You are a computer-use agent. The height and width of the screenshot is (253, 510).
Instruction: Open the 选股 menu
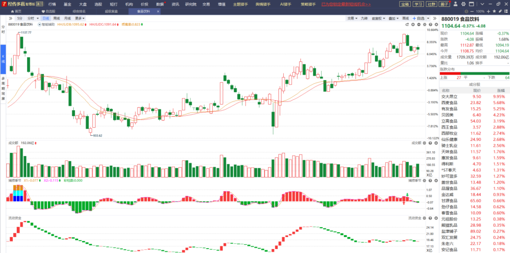click(98, 4)
